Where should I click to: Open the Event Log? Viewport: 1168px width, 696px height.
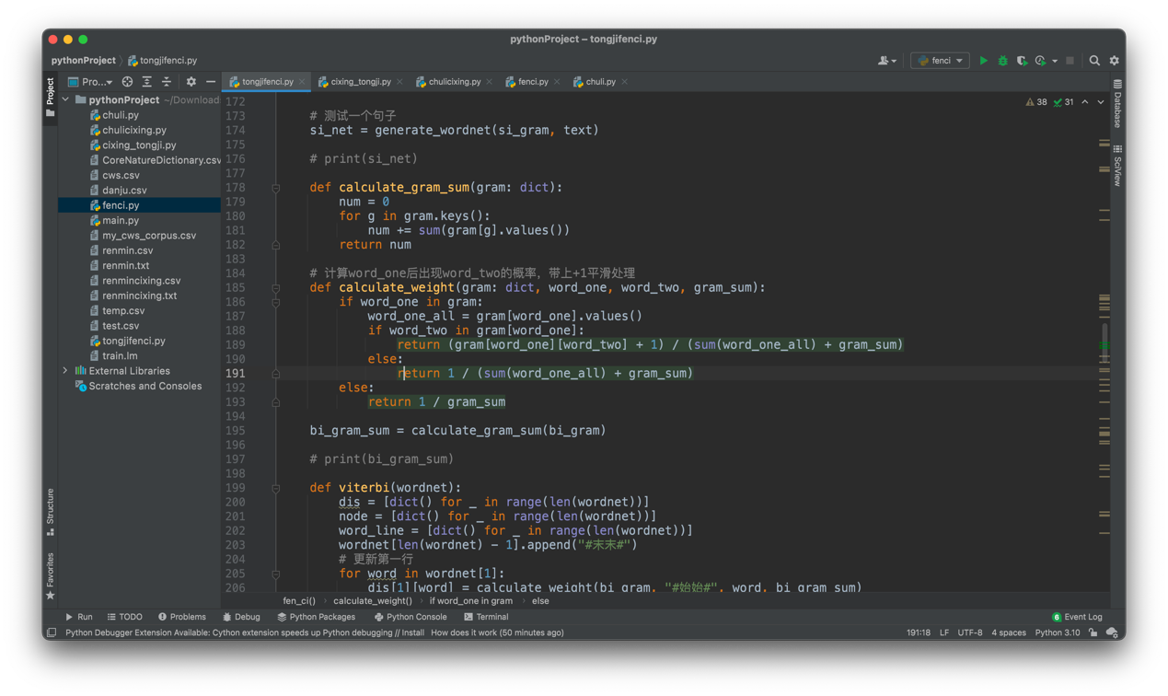1077,617
